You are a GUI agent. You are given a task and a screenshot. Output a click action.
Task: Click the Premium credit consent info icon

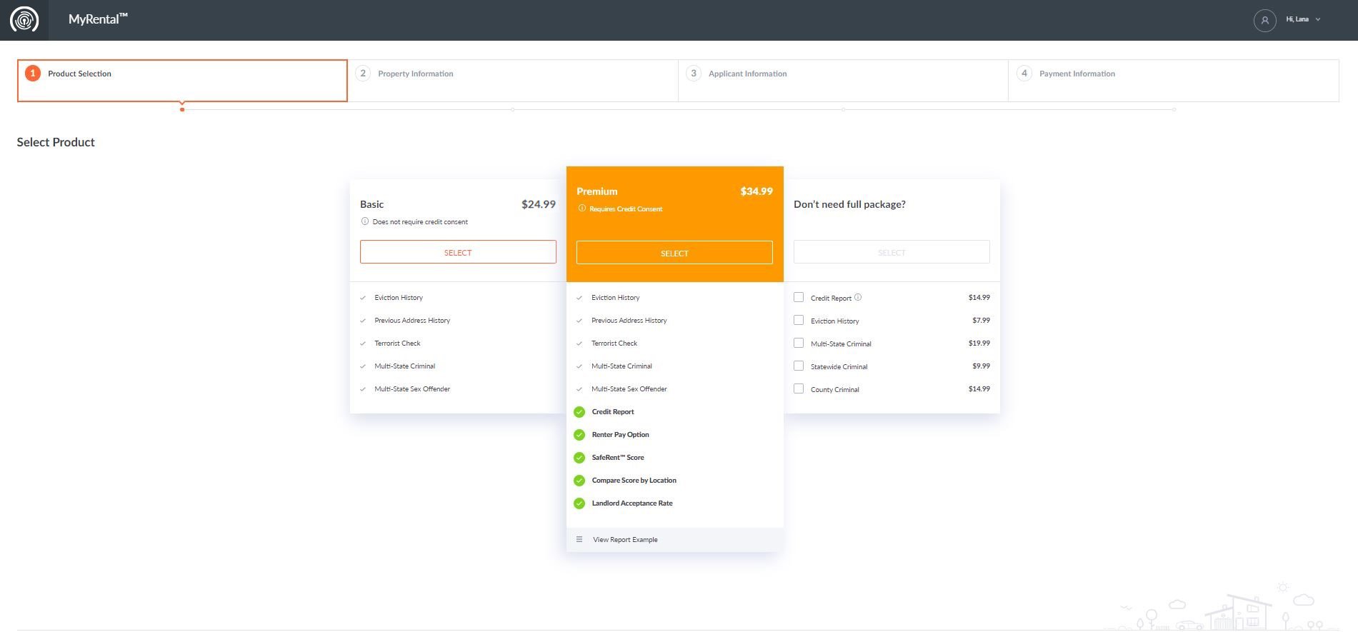click(582, 209)
